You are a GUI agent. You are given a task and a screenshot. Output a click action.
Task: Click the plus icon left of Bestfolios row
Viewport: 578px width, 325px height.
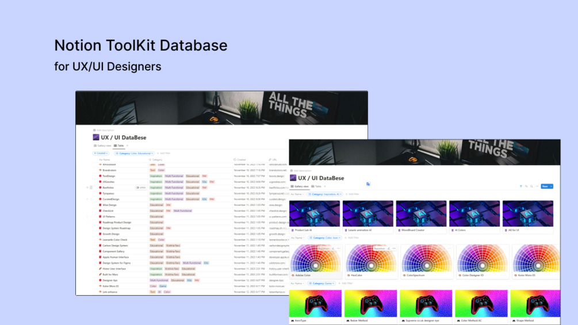[87, 188]
